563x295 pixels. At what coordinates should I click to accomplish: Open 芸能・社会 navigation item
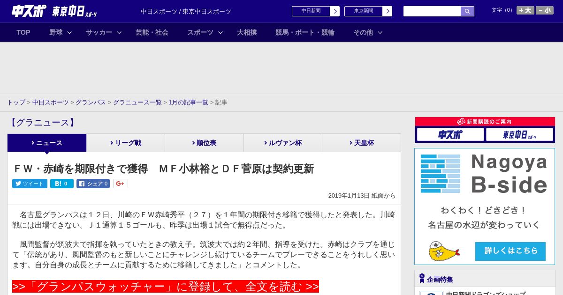point(152,32)
